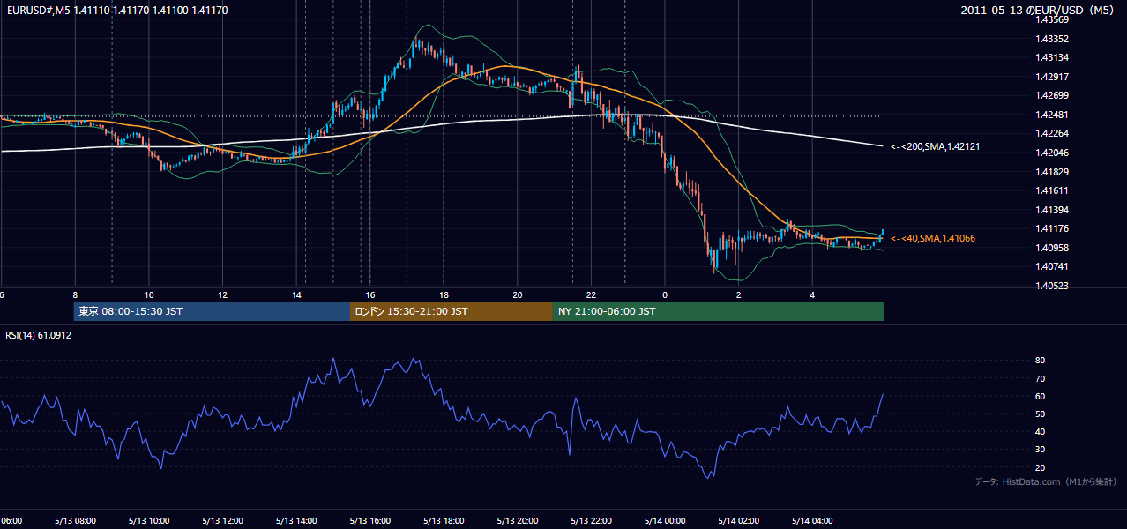Click the hour tick 14 on price chart axis
The image size is (1127, 529).
296,294
